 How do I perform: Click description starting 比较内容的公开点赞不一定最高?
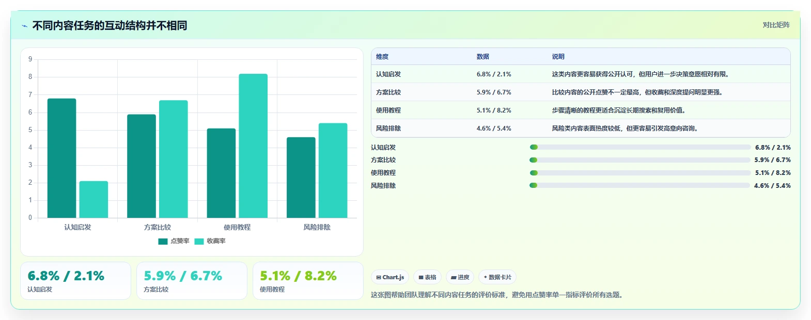tap(638, 92)
